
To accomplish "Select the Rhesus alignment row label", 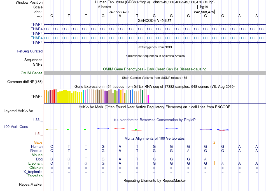I will 36,151.
